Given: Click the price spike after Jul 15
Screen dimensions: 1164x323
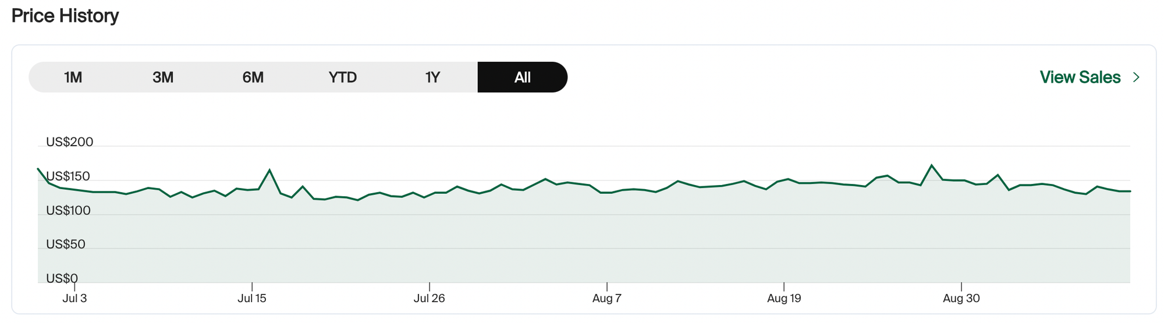Looking at the screenshot, I should [x=269, y=170].
